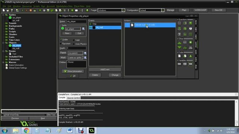Select Else action icon
This screenshot has width=239, height=134.
[x=185, y=42]
